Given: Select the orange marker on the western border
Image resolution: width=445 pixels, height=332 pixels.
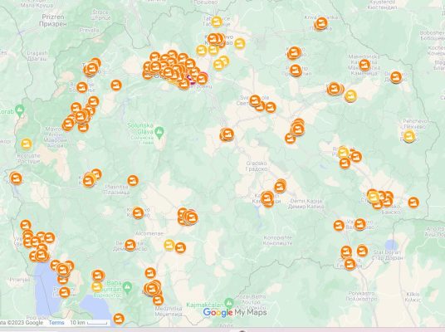Looking at the screenshot, I should pyautogui.click(x=16, y=178).
